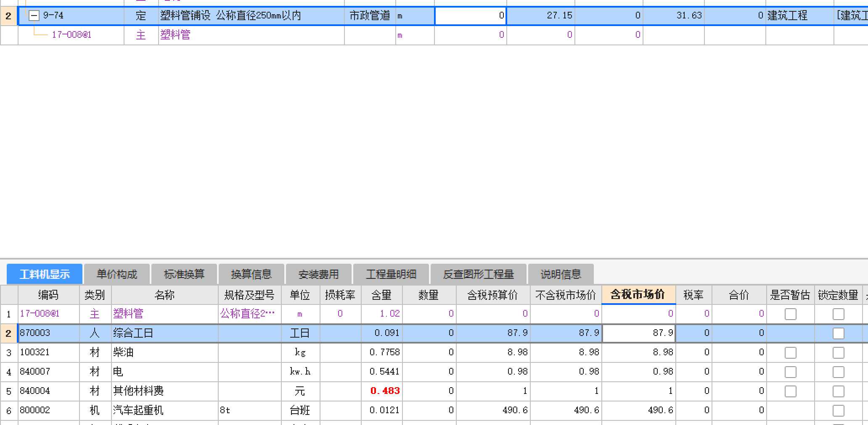Image resolution: width=868 pixels, height=425 pixels.
Task: Click the 含量 column header
Action: [x=382, y=295]
